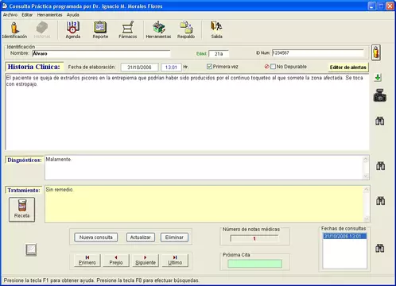Click scroll up arrow in Diagnósticos box
The width and height of the screenshot is (396, 286).
tap(366, 160)
